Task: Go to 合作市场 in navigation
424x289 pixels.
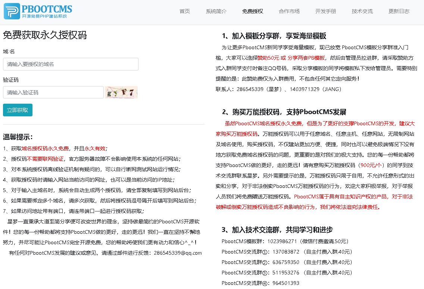Action: [x=289, y=11]
